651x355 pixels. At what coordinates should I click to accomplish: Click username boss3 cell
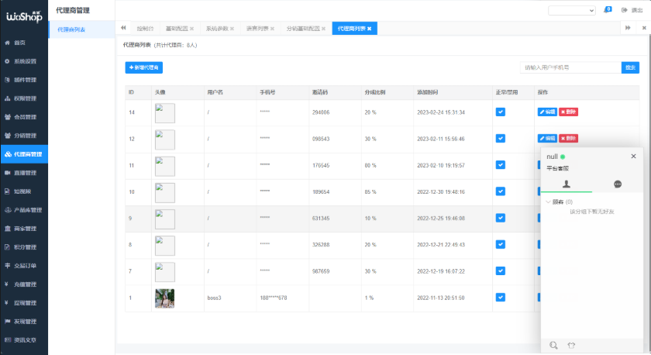click(x=214, y=298)
